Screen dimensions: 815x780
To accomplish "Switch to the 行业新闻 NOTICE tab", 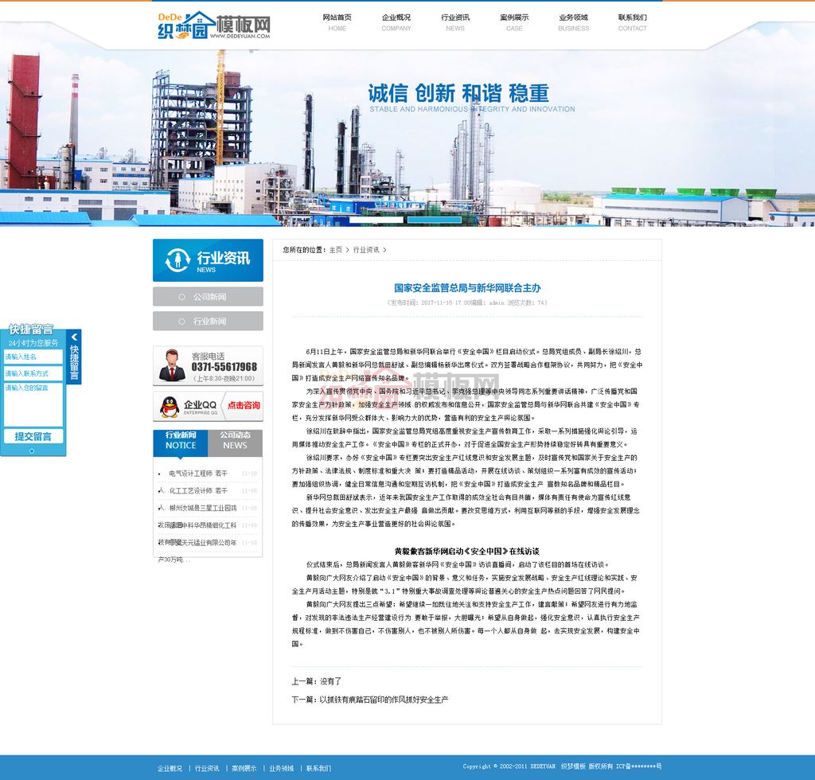I will coord(181,441).
